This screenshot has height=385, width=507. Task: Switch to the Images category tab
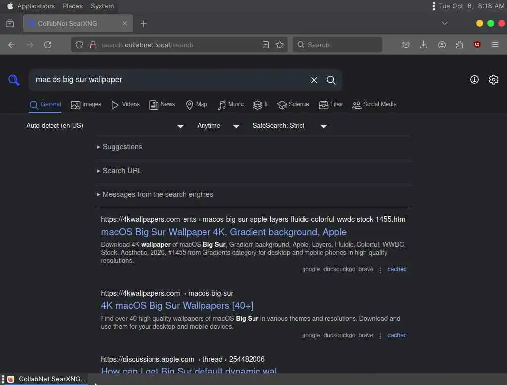tap(86, 105)
